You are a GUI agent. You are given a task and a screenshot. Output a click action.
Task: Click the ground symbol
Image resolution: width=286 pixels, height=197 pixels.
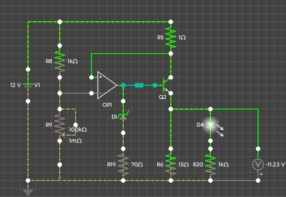(x=28, y=192)
